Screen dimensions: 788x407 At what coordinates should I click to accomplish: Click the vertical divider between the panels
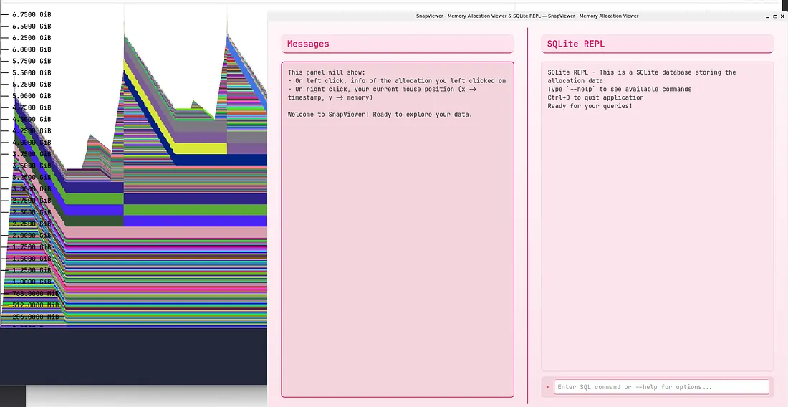[528, 215]
